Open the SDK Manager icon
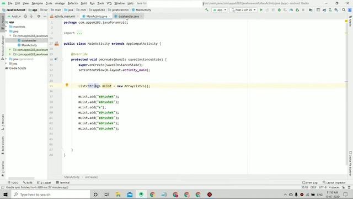 pyautogui.click(x=336, y=10)
